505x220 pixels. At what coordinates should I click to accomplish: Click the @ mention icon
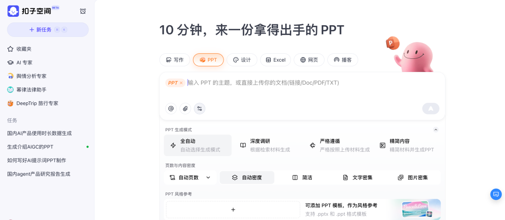coord(171,109)
